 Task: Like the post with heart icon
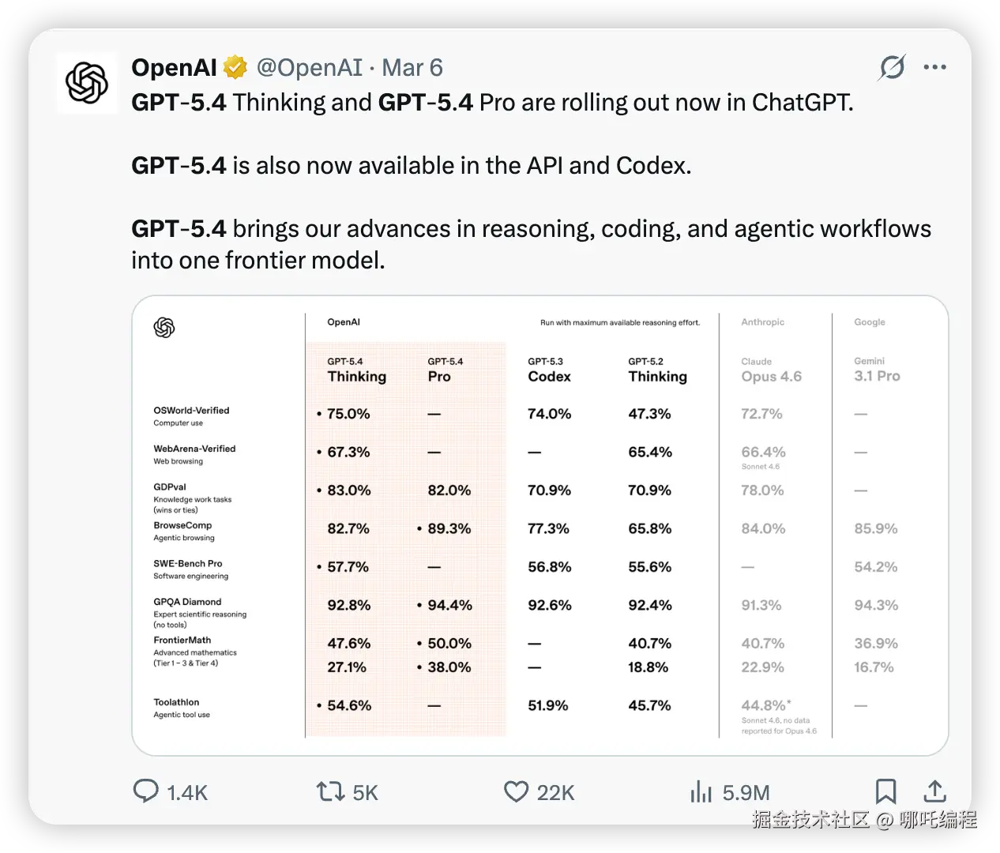[516, 791]
